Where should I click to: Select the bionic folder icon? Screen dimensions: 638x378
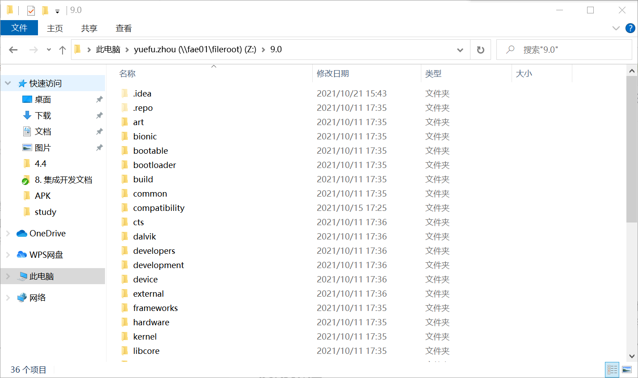pyautogui.click(x=125, y=136)
